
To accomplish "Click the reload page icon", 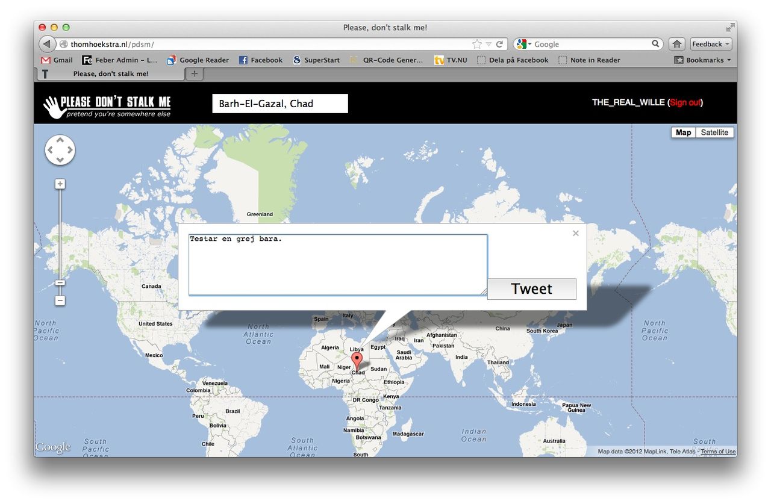I will tap(499, 44).
